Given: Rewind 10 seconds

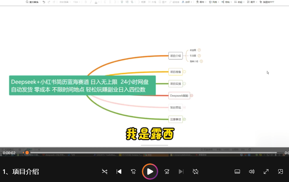Looking at the screenshot, I should click(x=133, y=172).
